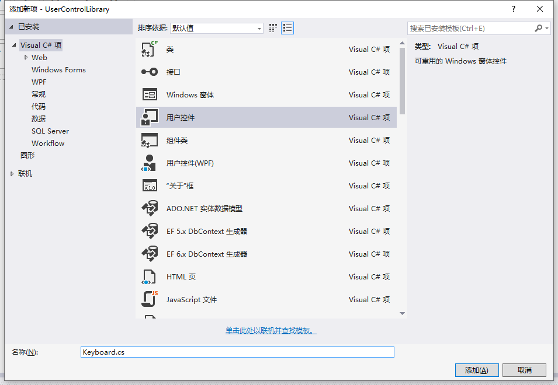Select the 用户控件(WPF) row text

190,163
